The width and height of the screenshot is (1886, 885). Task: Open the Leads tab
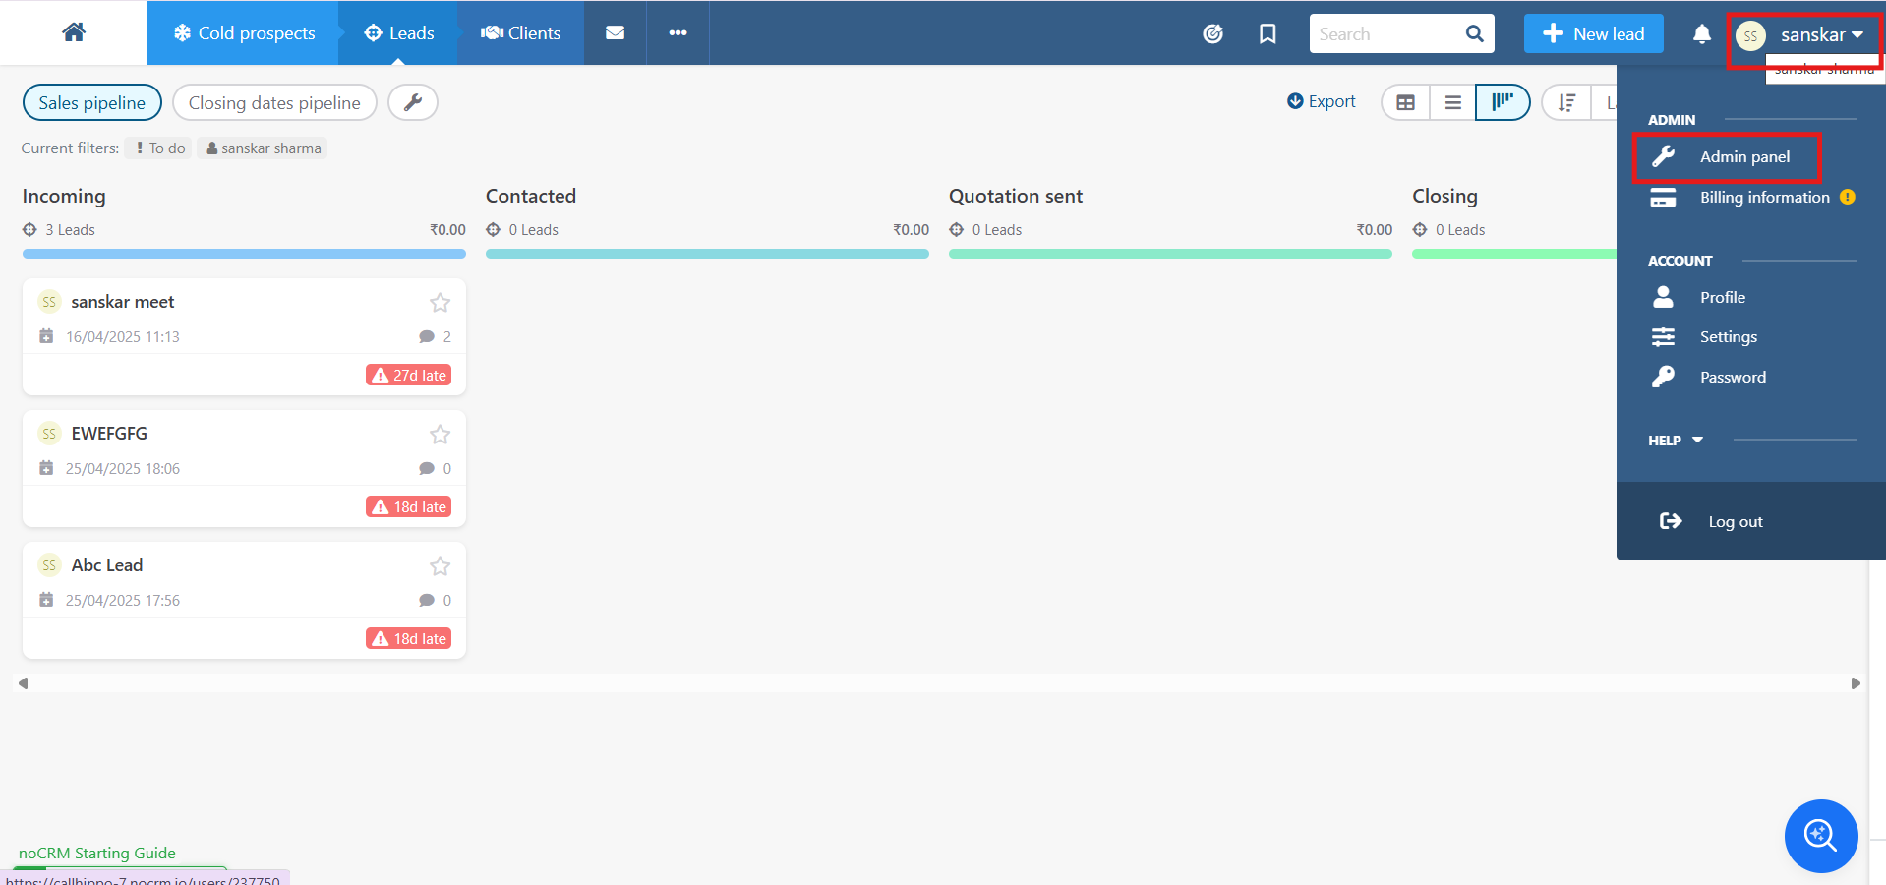(x=398, y=32)
